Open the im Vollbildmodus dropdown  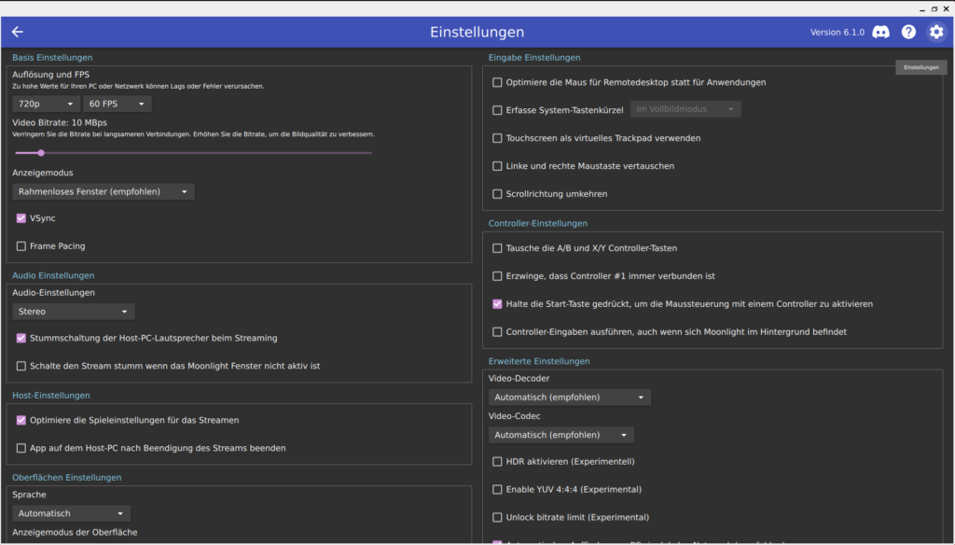point(685,109)
